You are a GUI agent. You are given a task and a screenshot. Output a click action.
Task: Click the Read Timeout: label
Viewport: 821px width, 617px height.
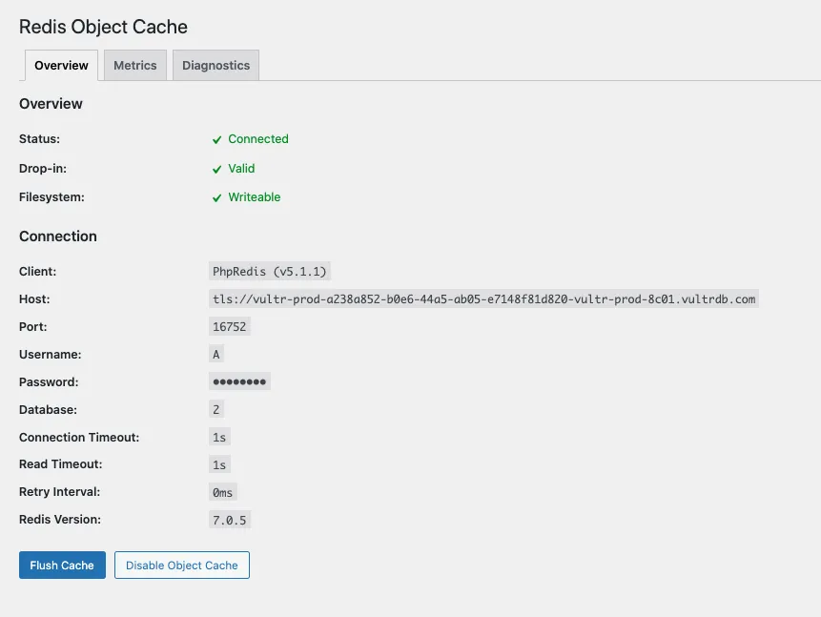pyautogui.click(x=61, y=464)
